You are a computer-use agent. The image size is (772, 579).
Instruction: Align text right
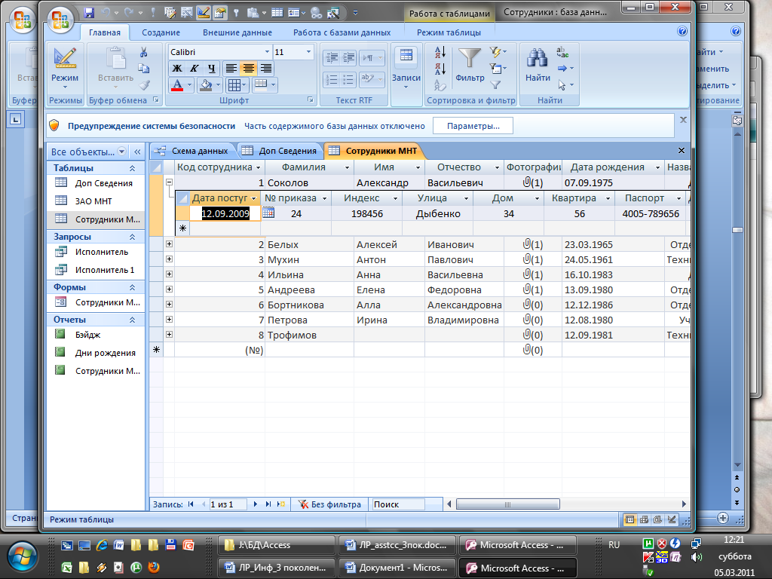pos(265,69)
